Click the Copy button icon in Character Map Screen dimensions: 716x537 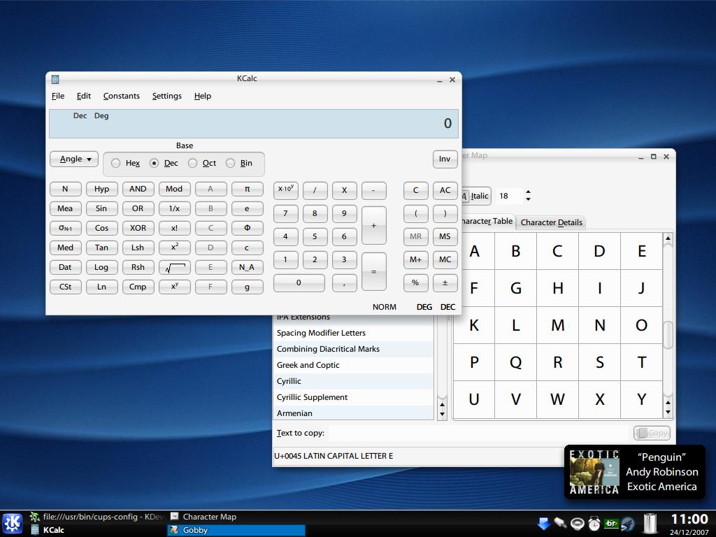pyautogui.click(x=643, y=433)
